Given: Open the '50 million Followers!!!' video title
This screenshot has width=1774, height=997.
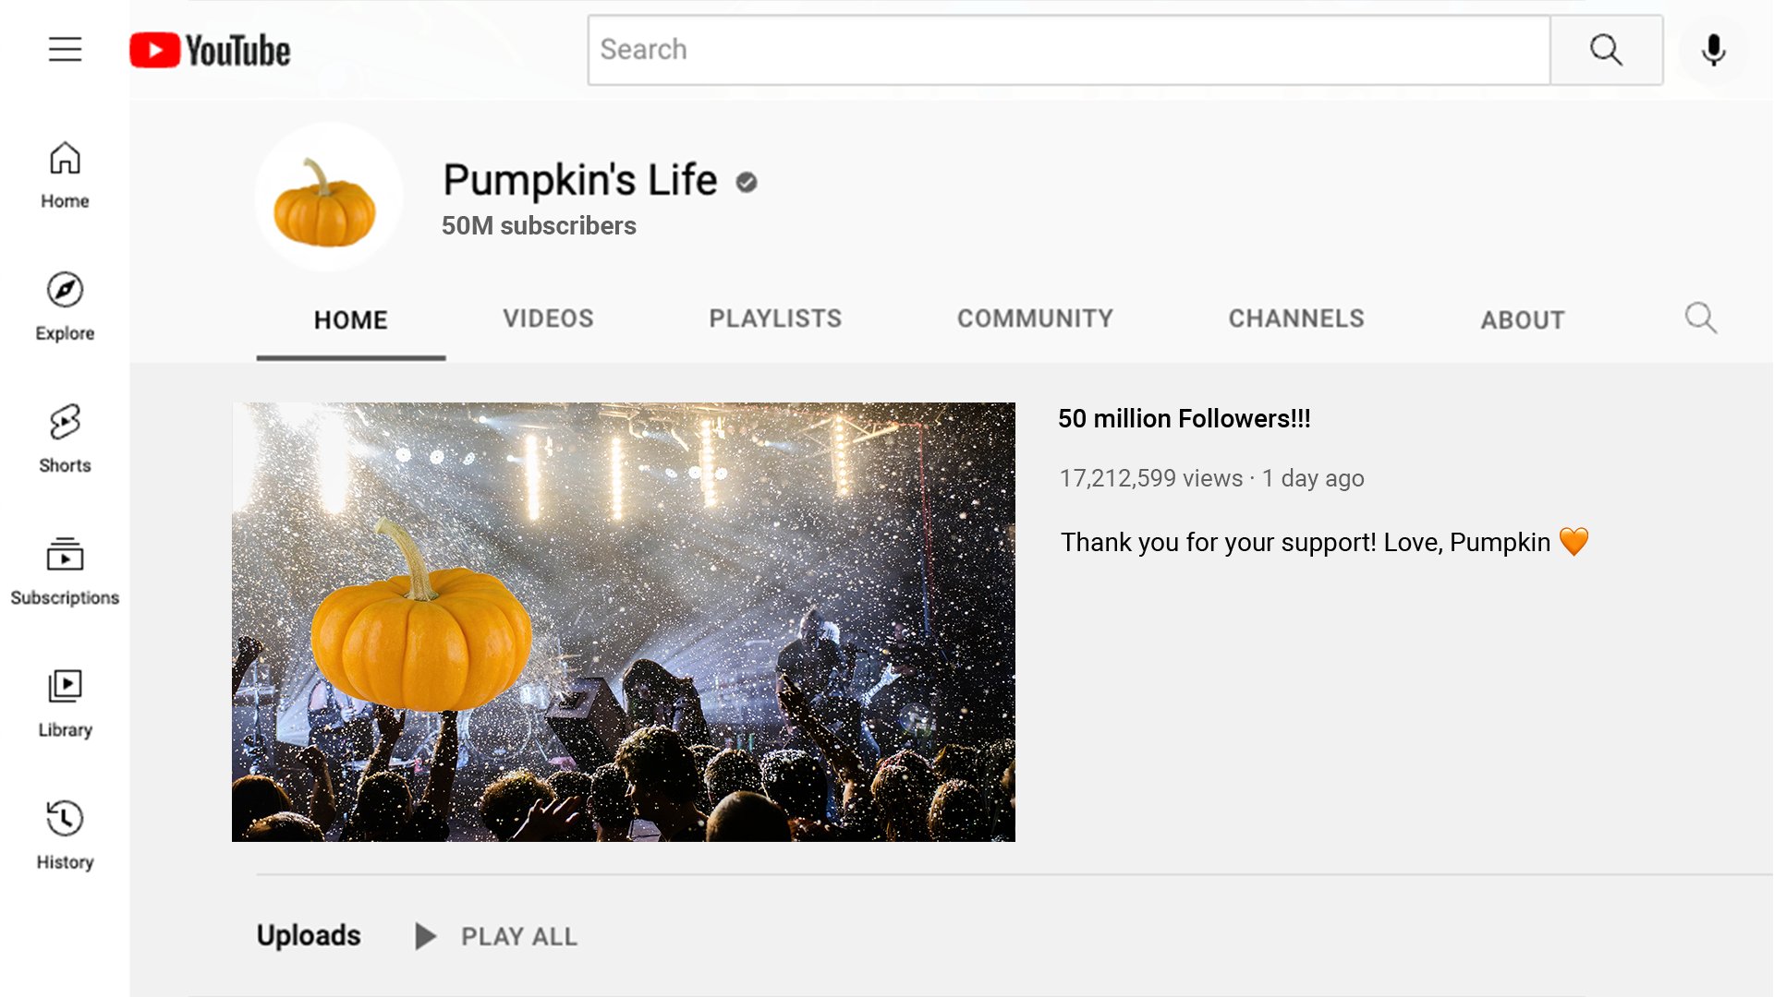Looking at the screenshot, I should pos(1185,418).
